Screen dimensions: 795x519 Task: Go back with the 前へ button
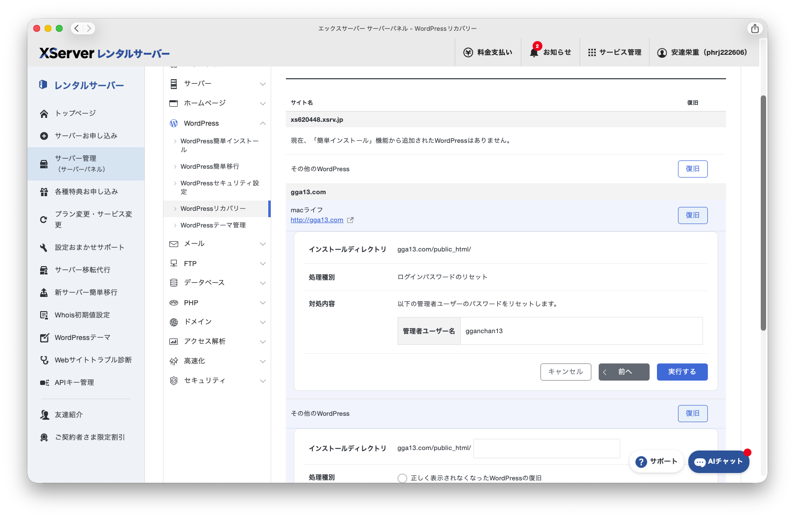point(624,372)
